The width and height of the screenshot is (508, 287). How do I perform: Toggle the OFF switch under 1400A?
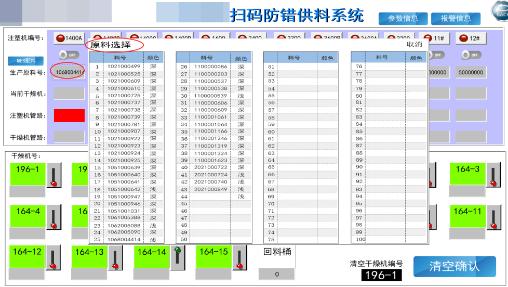click(x=69, y=55)
